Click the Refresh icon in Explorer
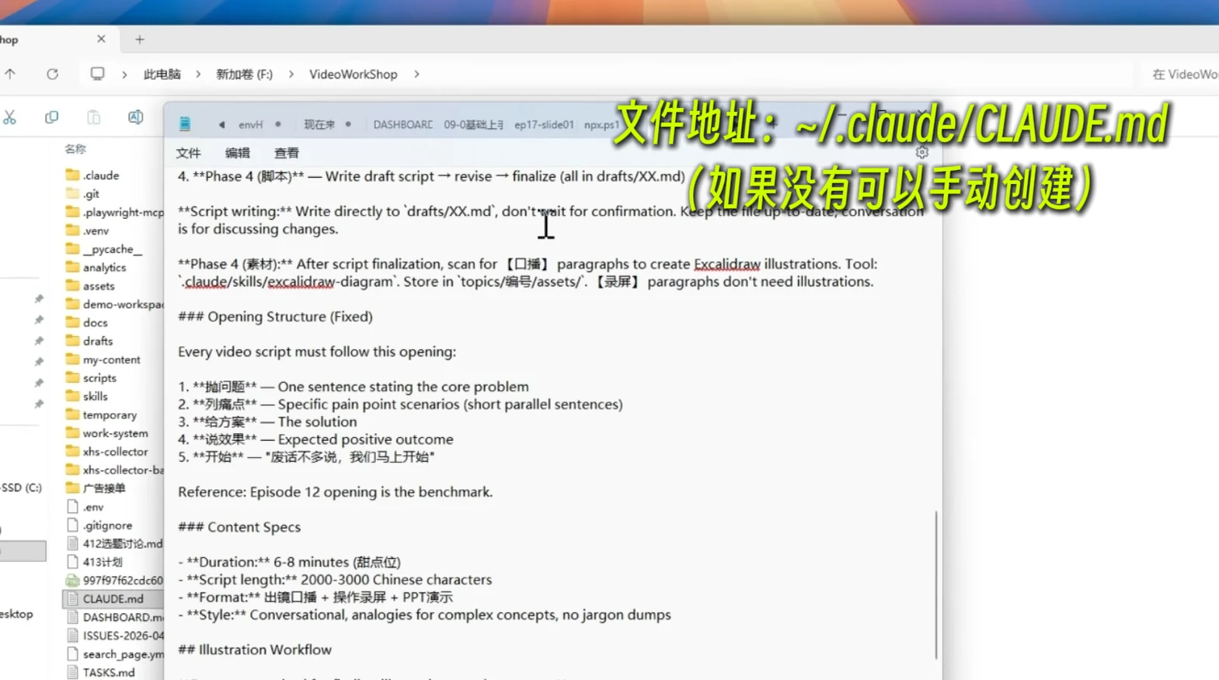 pos(52,74)
